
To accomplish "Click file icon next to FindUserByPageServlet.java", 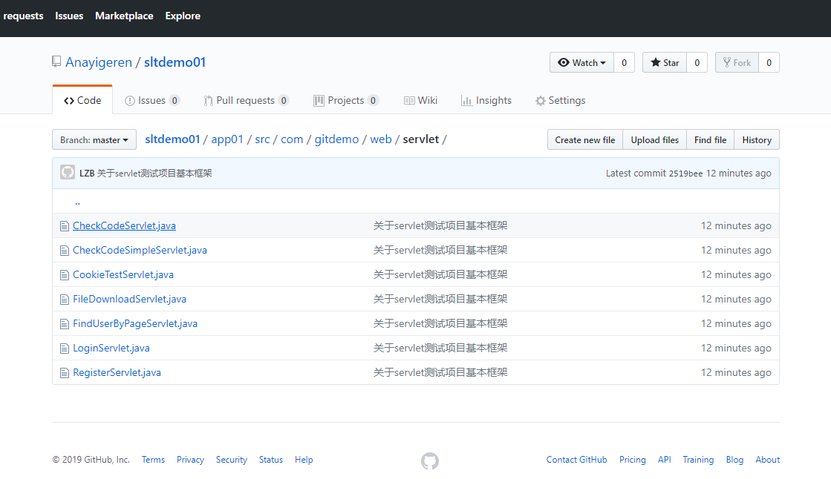I will coord(64,324).
